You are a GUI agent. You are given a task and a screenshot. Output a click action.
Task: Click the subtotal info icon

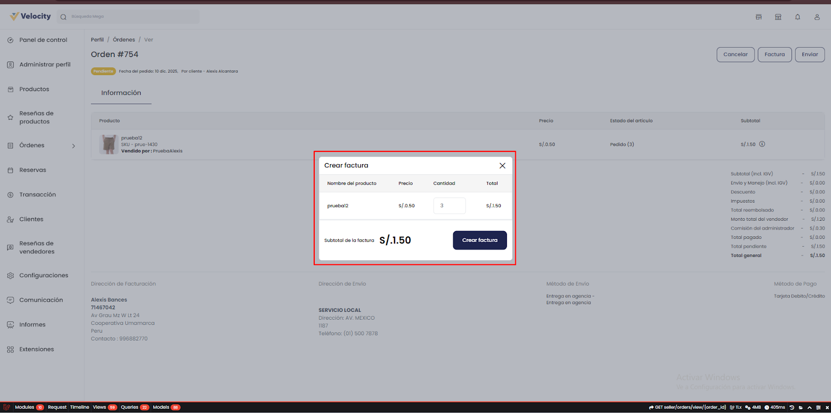tap(762, 145)
